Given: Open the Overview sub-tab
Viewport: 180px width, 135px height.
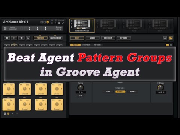Looking at the screenshot, I should pyautogui.click(x=86, y=45).
